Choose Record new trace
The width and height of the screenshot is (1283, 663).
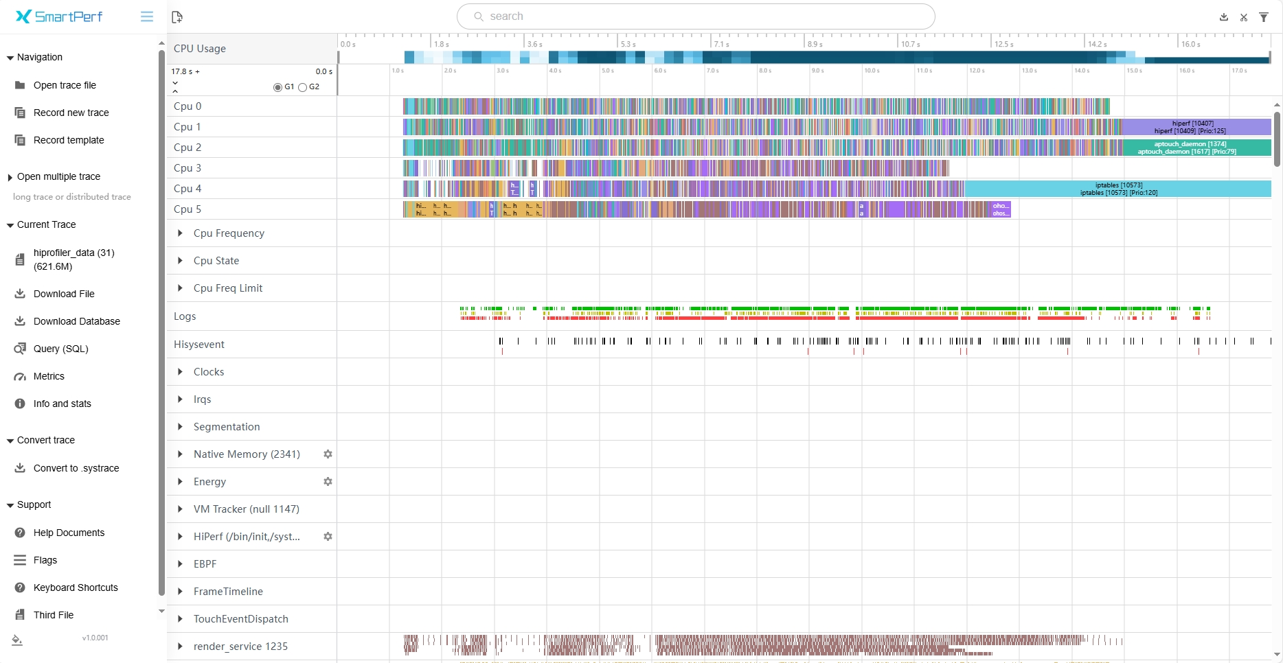[x=71, y=113]
